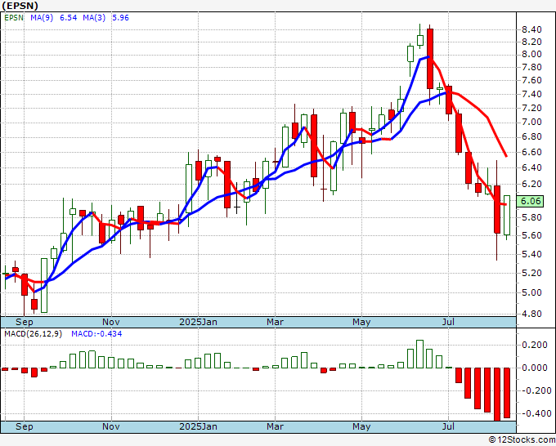Screen dimensions: 556x446
Task: Click the 0.000 MACD axis label
Action: [x=535, y=368]
